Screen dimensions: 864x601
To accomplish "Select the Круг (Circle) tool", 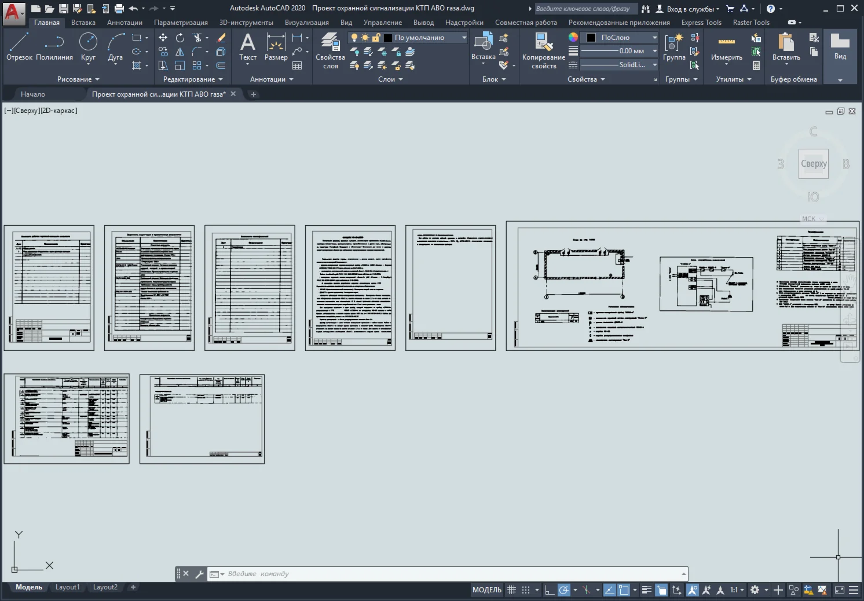I will [88, 46].
